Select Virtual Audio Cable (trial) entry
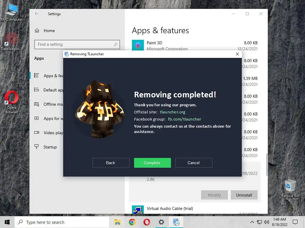The image size is (305, 228). tap(170, 208)
